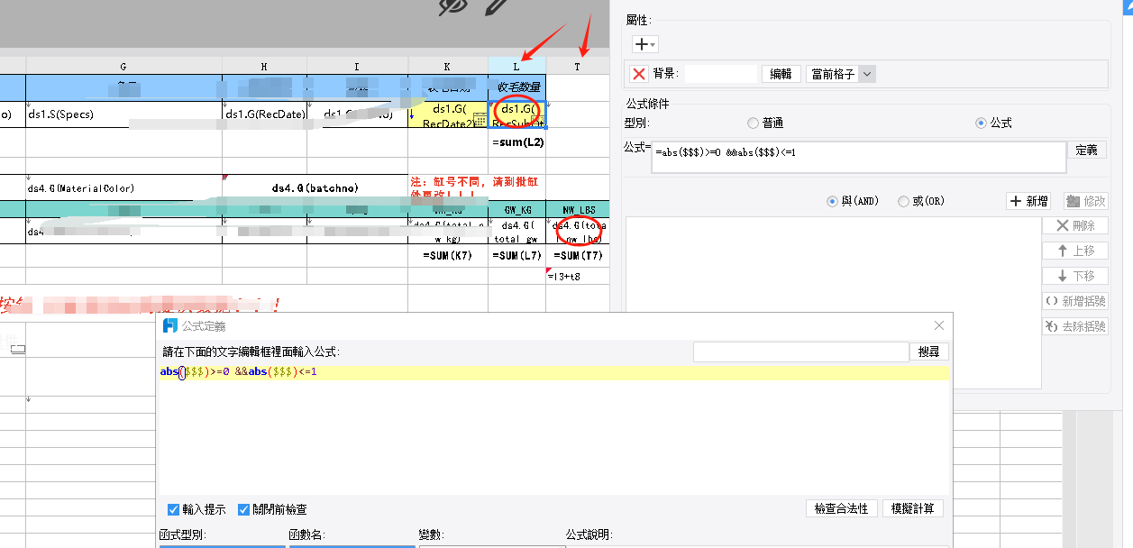Select the 或(OR) radio button

[903, 202]
